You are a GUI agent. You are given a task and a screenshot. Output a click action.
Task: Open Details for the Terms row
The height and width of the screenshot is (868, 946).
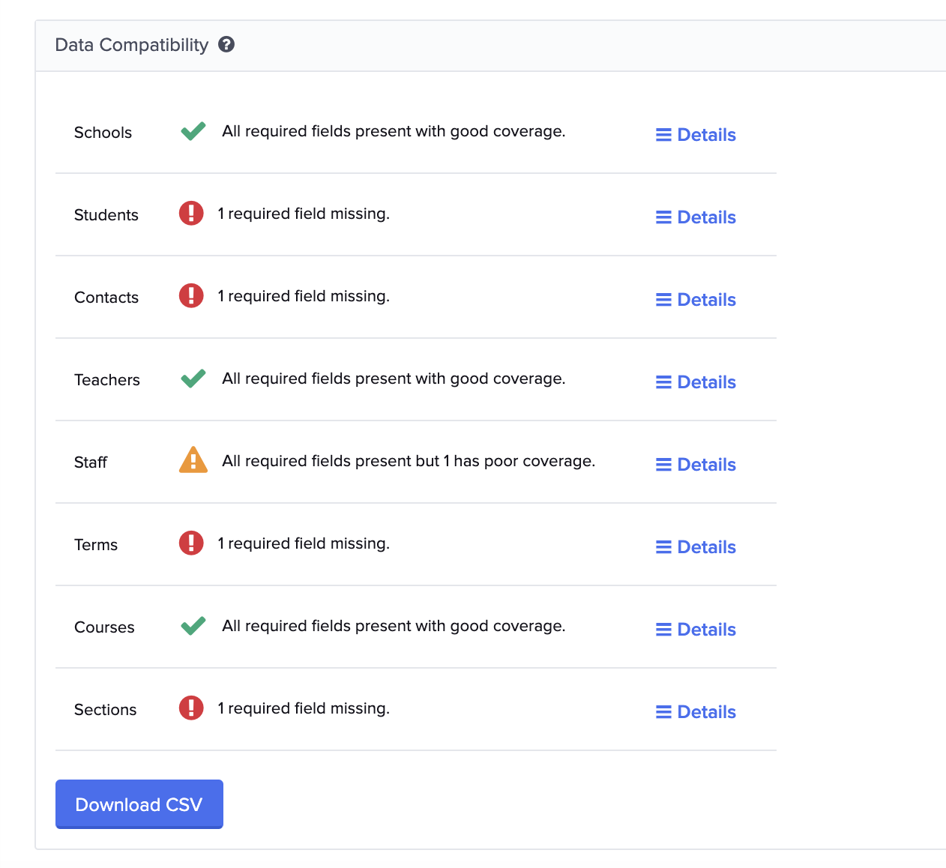click(x=695, y=546)
